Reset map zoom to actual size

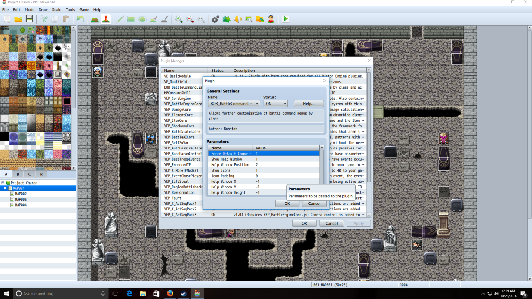[201, 19]
